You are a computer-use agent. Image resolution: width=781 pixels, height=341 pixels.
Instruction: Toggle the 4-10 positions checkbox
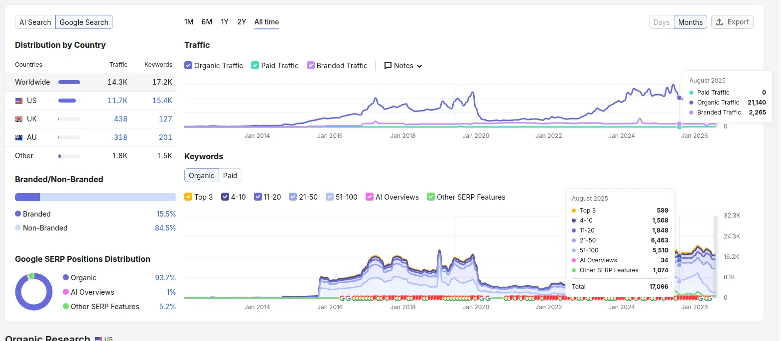pos(225,197)
